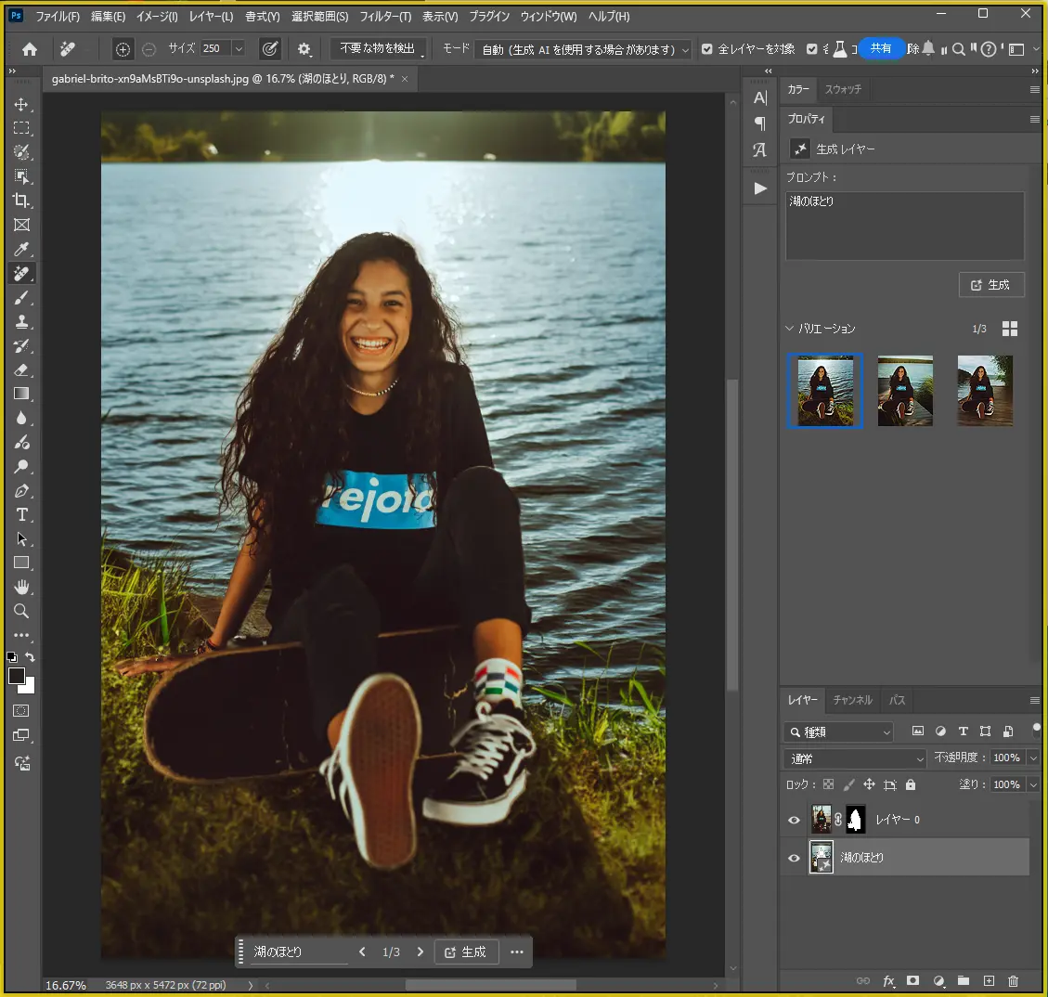The height and width of the screenshot is (997, 1048).
Task: Select the Frame tool
Action: (x=21, y=225)
